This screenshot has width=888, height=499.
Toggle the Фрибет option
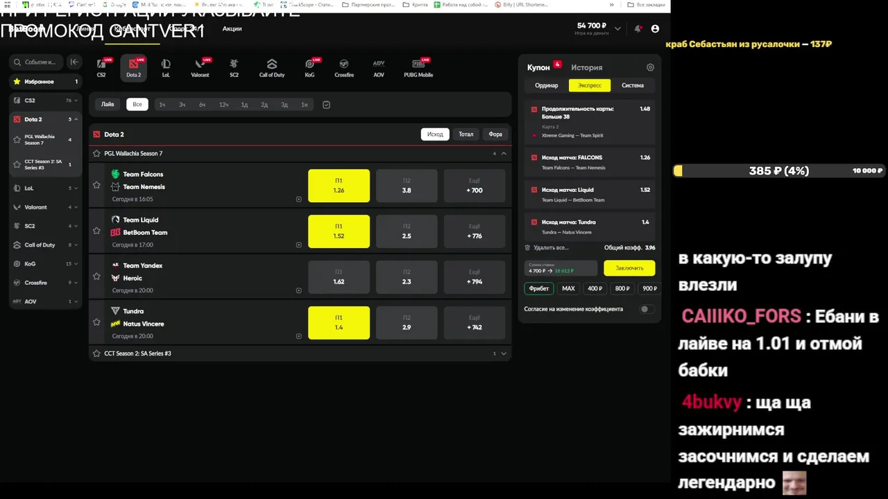click(x=538, y=288)
